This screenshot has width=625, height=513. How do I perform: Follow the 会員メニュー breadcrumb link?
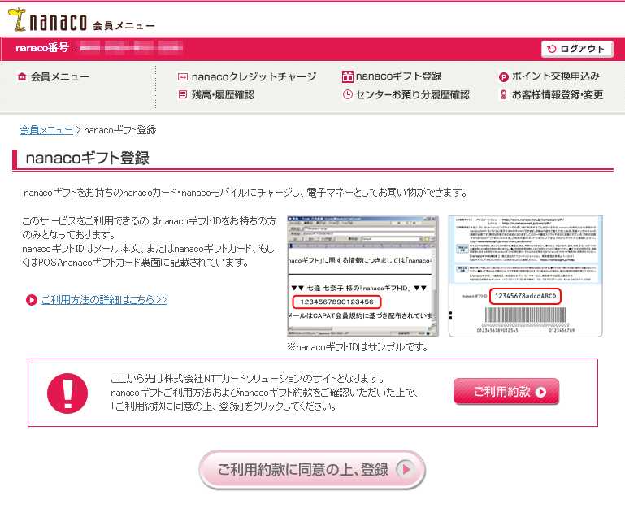point(46,130)
